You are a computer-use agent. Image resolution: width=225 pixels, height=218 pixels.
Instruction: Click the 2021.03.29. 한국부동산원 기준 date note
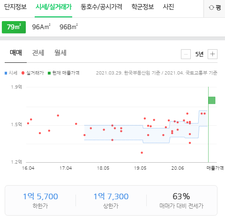pyautogui.click(x=128, y=73)
